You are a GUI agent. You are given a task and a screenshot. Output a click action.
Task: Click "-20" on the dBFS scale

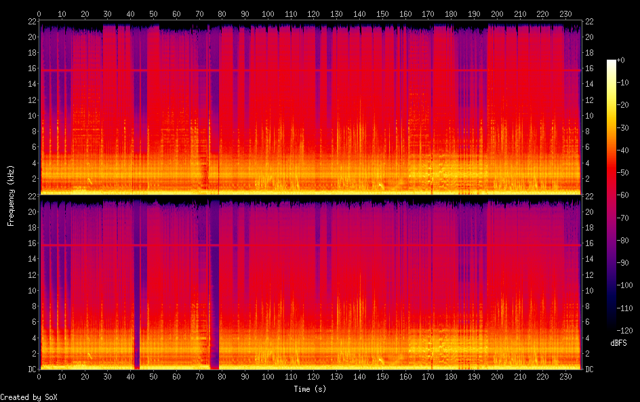pos(623,105)
